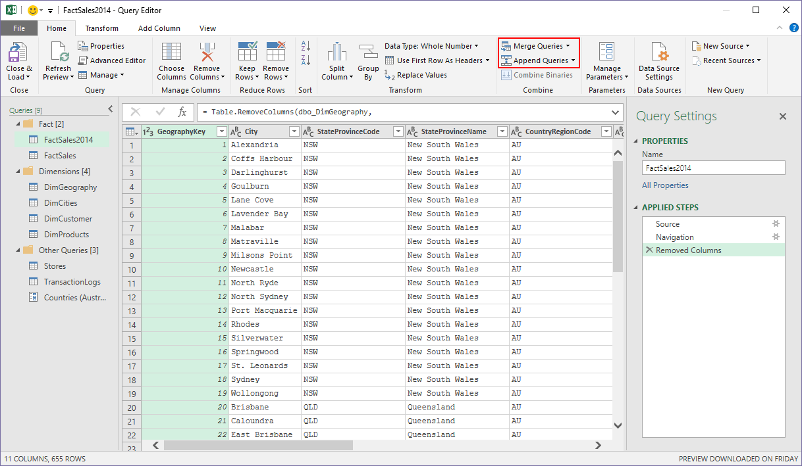Click the help question mark icon
Image resolution: width=802 pixels, height=466 pixels.
(793, 28)
